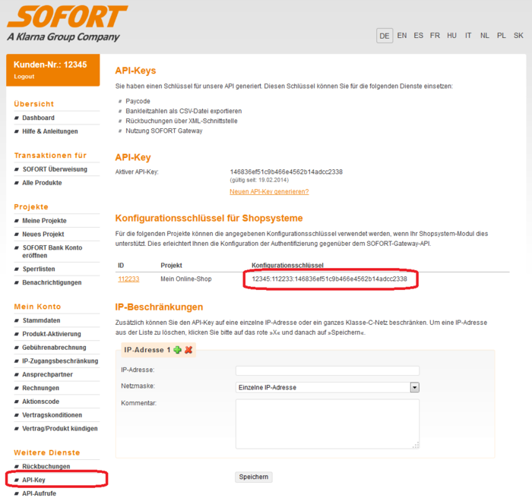This screenshot has height=504, width=532.
Task: Click the Projekt column header
Action: click(x=171, y=266)
